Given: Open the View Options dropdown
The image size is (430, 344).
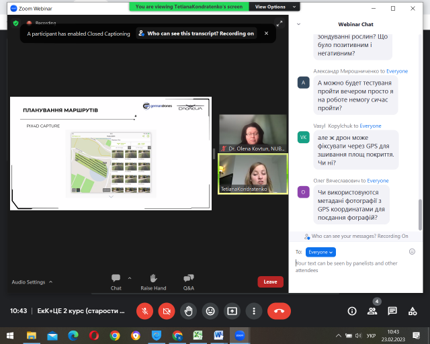Looking at the screenshot, I should pyautogui.click(x=275, y=7).
